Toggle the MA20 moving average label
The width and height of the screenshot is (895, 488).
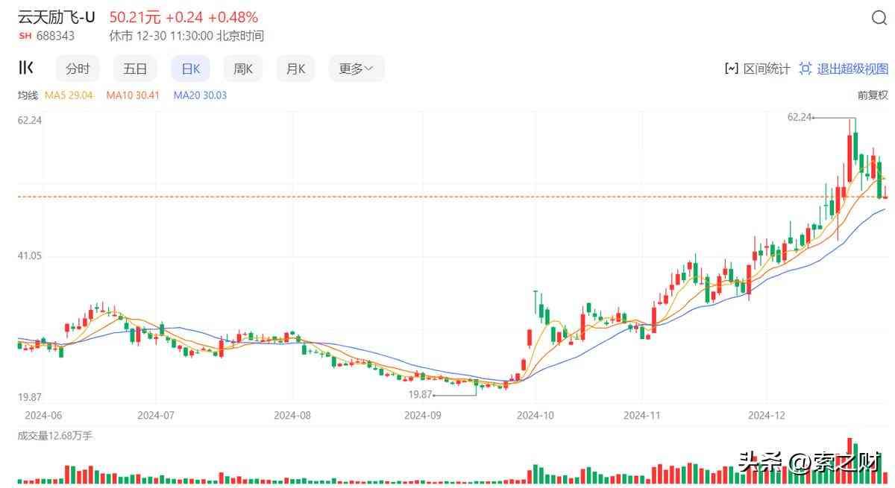pyautogui.click(x=200, y=95)
